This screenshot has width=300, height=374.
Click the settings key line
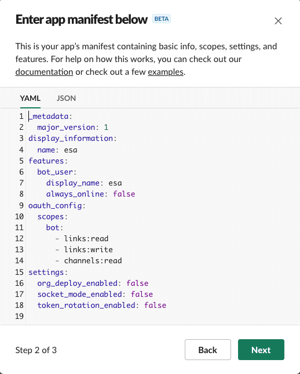coord(48,272)
